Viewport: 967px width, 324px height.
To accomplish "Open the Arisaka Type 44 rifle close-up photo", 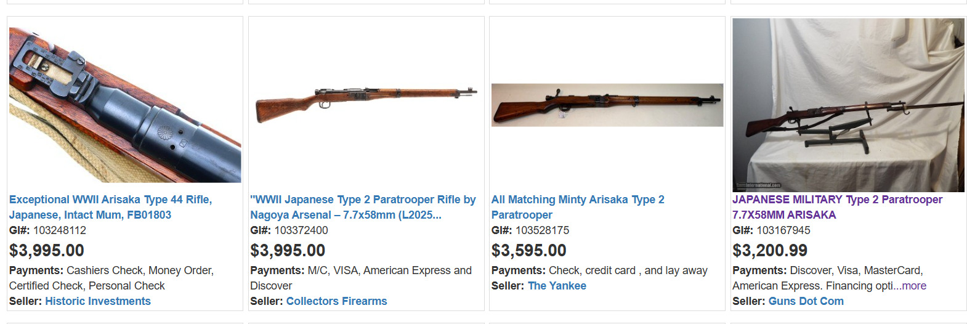I will [125, 105].
